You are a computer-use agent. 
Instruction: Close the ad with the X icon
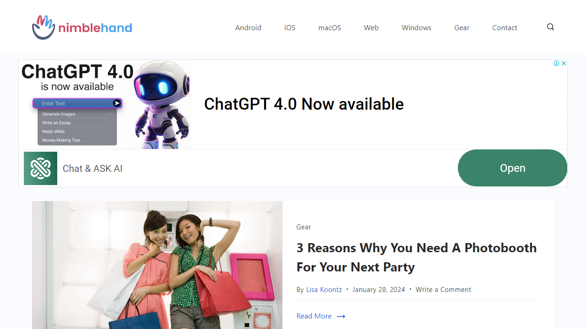[x=564, y=64]
